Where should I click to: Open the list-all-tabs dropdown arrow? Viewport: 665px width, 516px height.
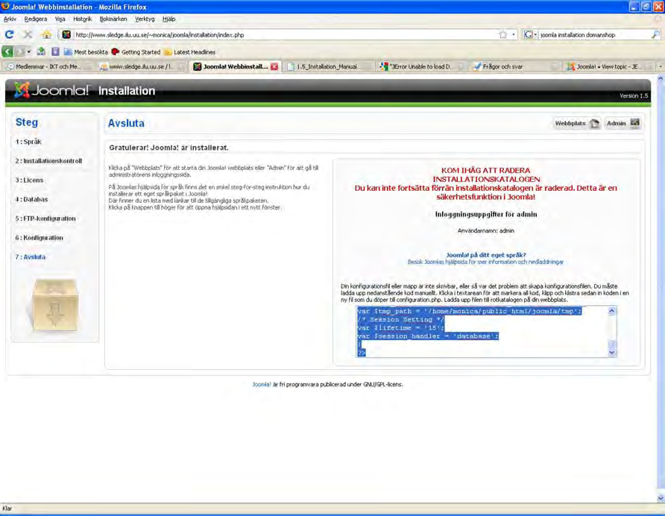tap(660, 66)
